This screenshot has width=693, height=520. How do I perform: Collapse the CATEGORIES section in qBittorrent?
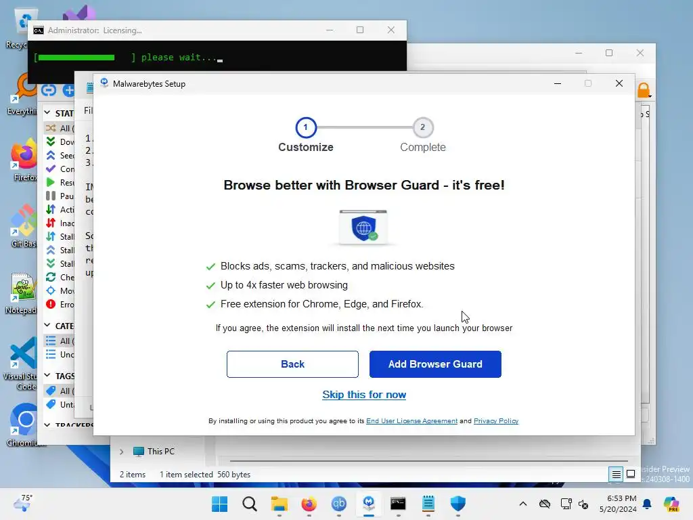click(x=47, y=326)
